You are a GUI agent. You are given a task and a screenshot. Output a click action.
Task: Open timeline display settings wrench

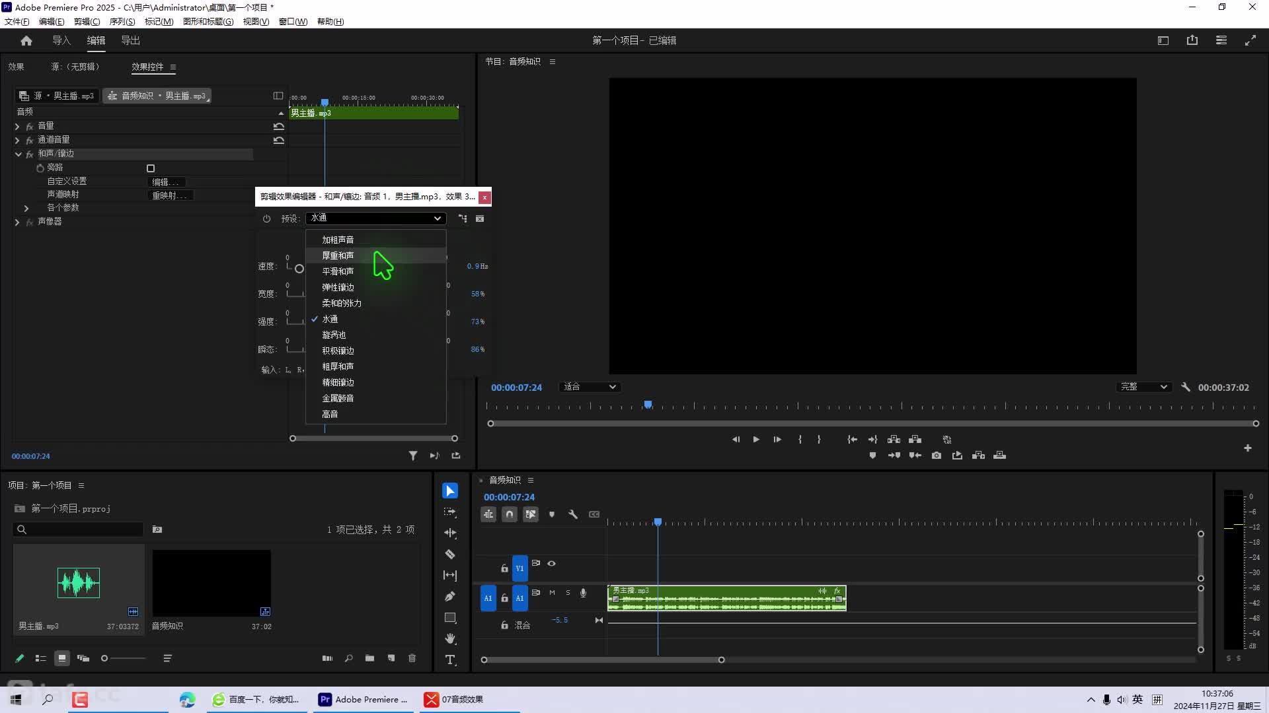click(573, 514)
